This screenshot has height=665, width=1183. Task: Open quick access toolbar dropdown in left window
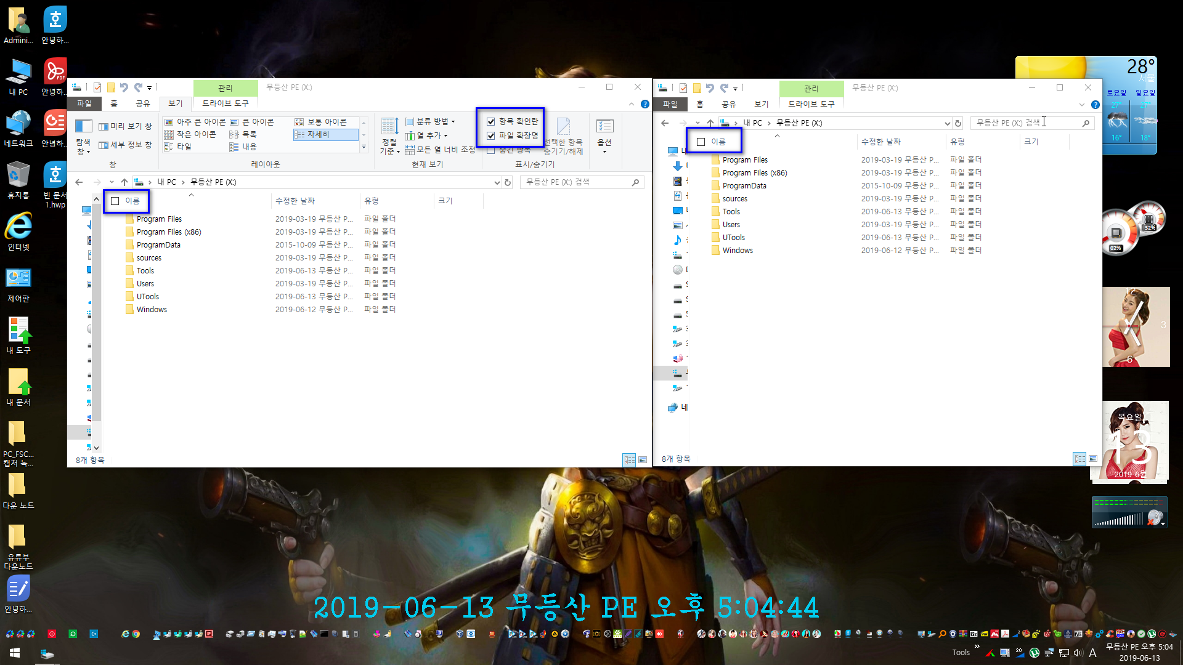click(149, 88)
